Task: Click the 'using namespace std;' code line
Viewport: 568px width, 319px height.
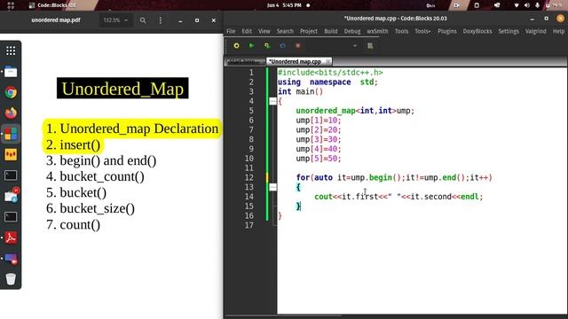Action: pos(327,82)
